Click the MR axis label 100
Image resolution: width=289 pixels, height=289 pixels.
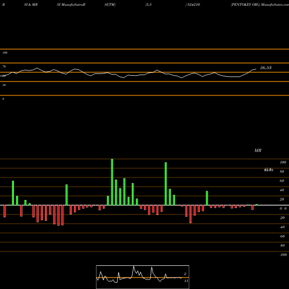[x=283, y=162]
